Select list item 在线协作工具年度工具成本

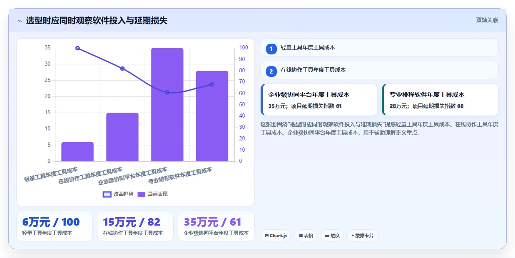[379, 70]
